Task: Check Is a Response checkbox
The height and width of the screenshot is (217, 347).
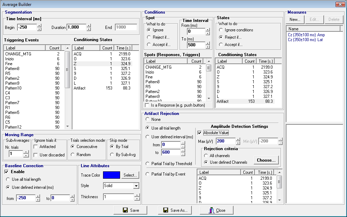Action: [x=147, y=105]
